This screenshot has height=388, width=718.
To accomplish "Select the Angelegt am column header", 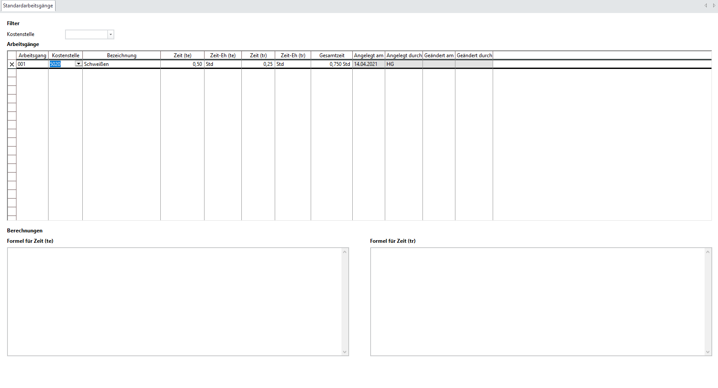I will click(368, 55).
